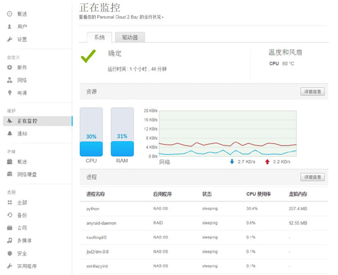Open 实用程序 category link
The width and height of the screenshot is (338, 275).
pos(27,266)
